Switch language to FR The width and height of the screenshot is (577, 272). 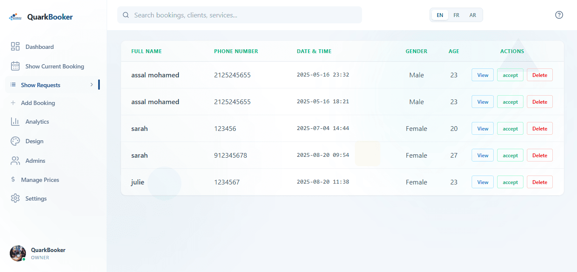coord(456,15)
